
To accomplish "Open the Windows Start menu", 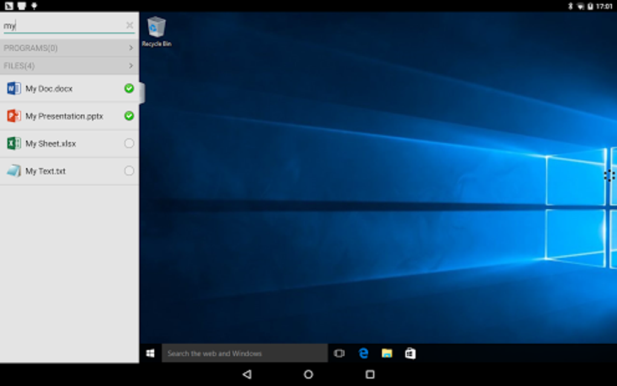I will 151,353.
